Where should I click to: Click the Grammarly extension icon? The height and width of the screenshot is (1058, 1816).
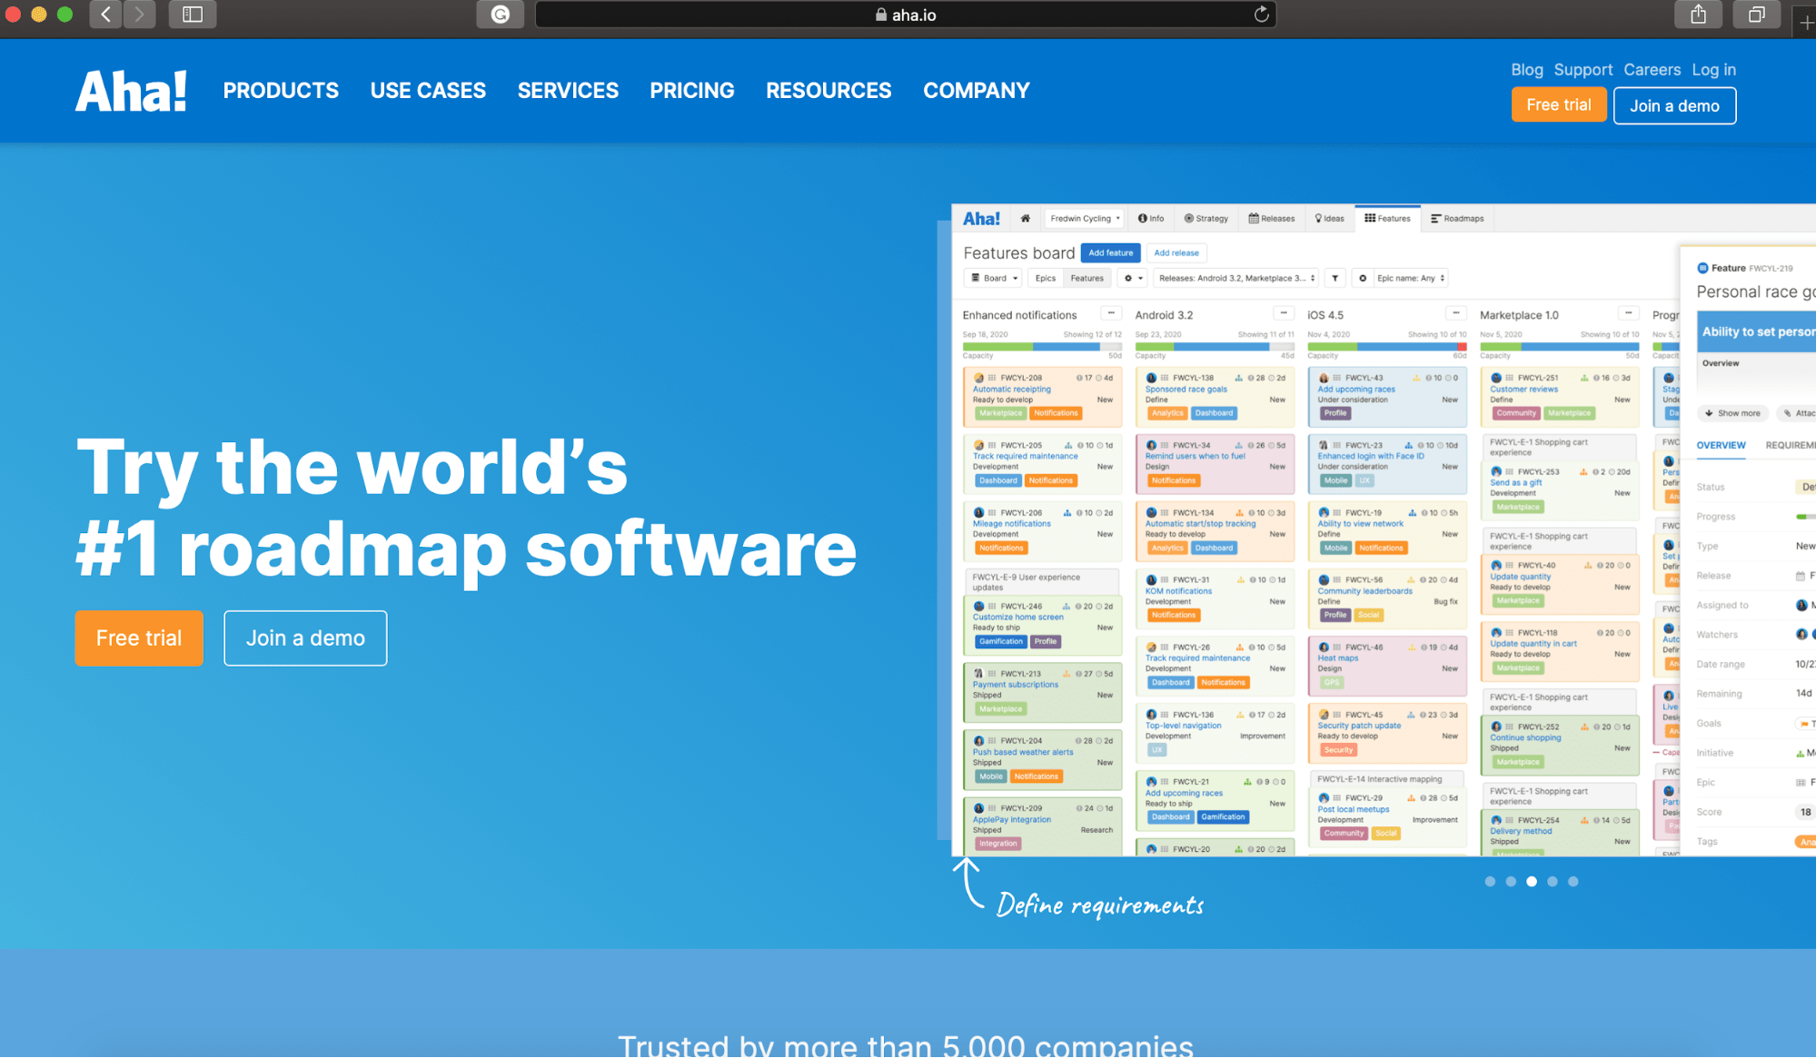click(501, 15)
